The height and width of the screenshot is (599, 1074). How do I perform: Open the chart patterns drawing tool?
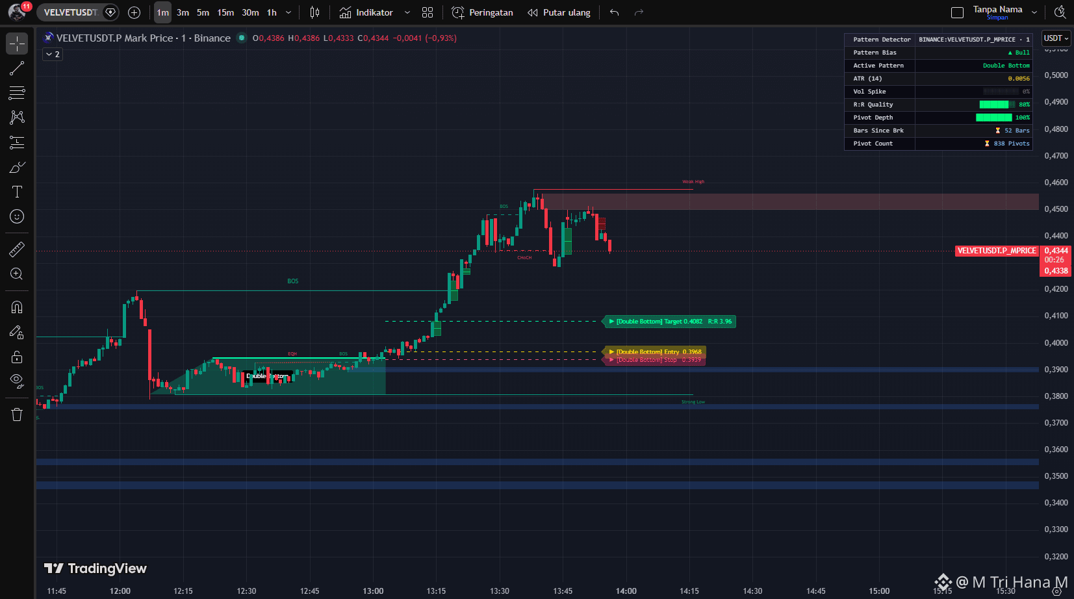coord(17,118)
